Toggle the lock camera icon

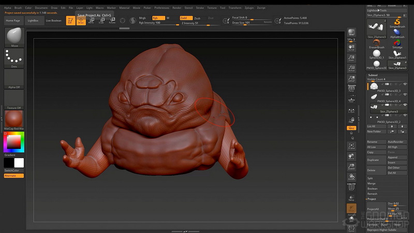click(351, 121)
